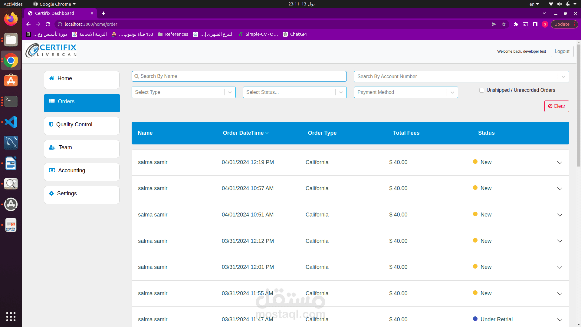The image size is (581, 327).
Task: Open the Chrome profile avatar
Action: pos(545,24)
